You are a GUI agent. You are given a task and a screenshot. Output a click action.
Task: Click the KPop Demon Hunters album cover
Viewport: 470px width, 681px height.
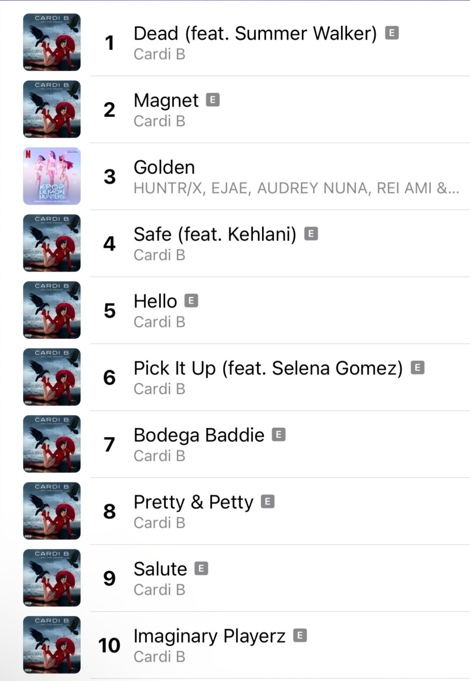pos(52,176)
